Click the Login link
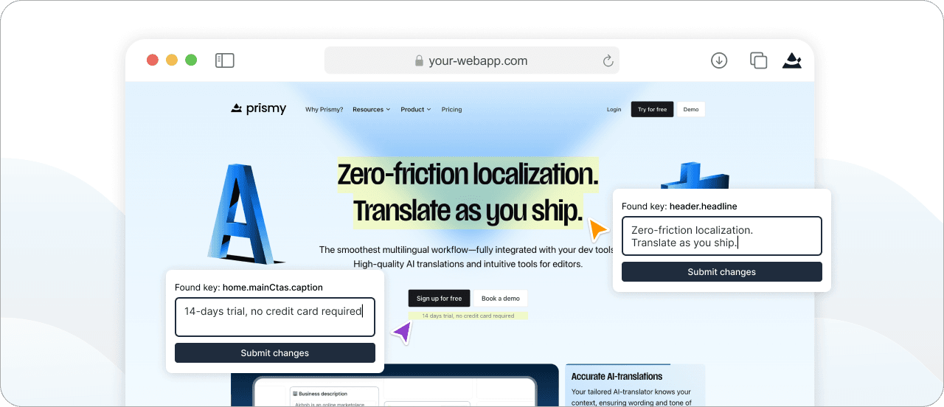The height and width of the screenshot is (407, 944). (x=614, y=110)
